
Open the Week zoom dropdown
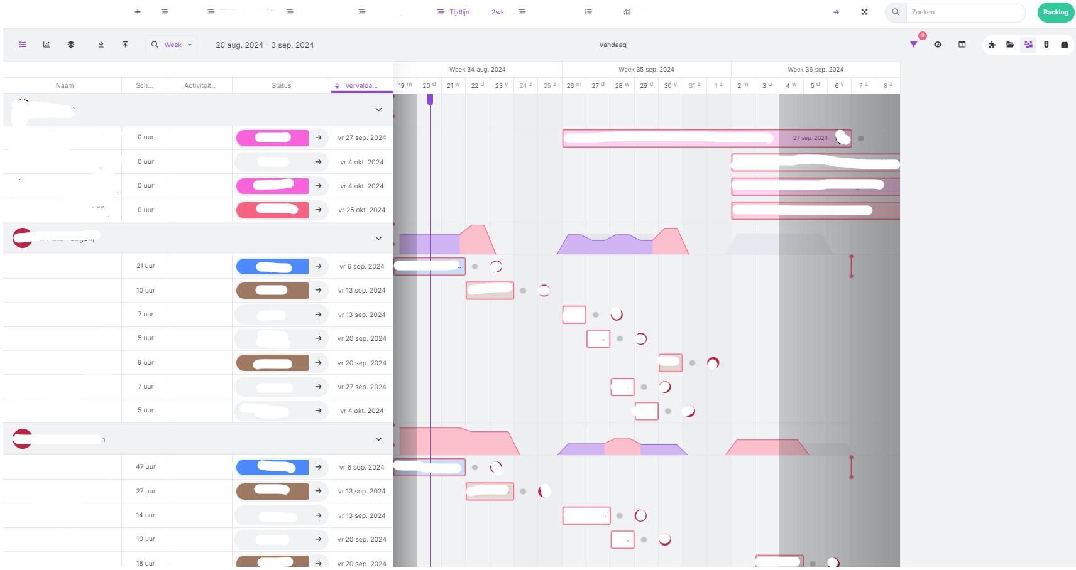tap(172, 45)
